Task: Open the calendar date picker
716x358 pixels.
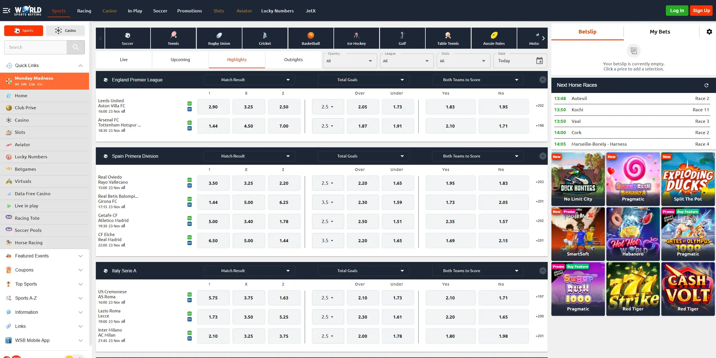Action: click(x=540, y=61)
